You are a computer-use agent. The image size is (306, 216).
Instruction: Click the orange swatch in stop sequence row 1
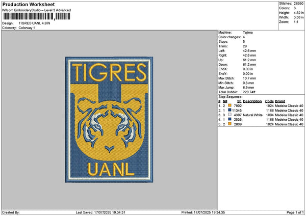point(229,105)
